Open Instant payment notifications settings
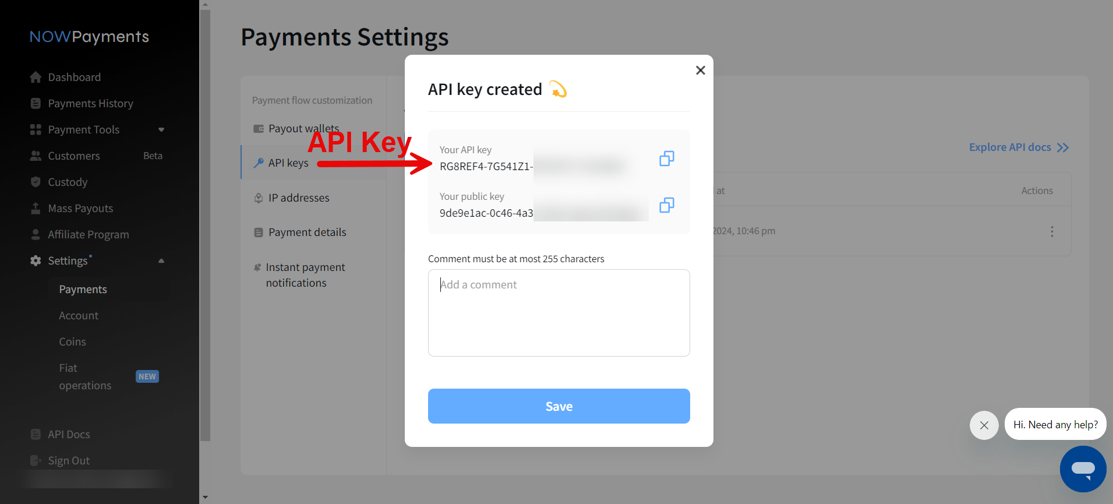This screenshot has height=504, width=1113. (x=305, y=275)
